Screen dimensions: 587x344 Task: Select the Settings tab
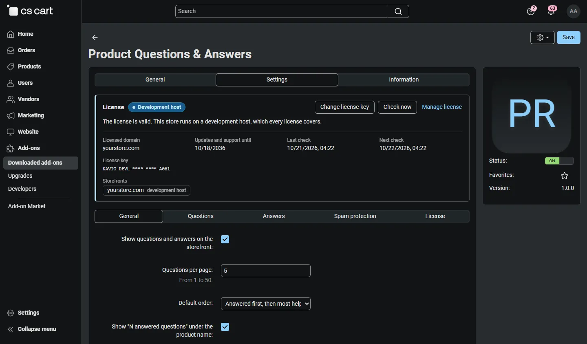coord(277,80)
